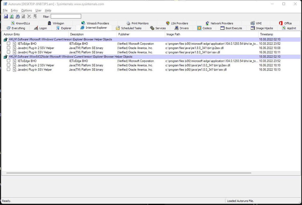The width and height of the screenshot is (302, 205).
Task: Switch to the Winsock Providers tab
Action: (95, 23)
